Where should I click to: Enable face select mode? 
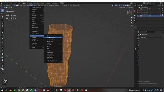[x=18, y=5]
